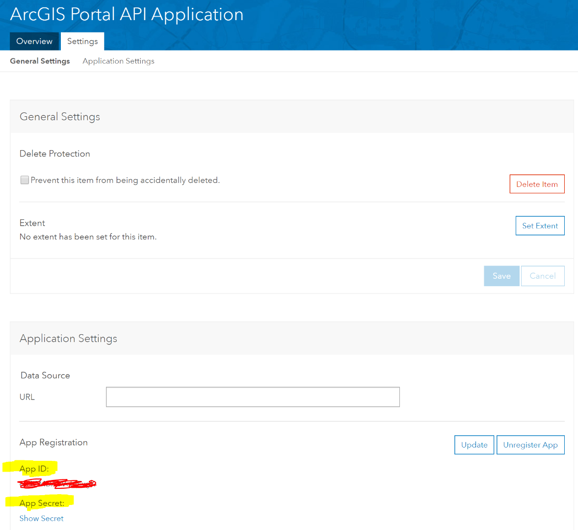
Task: Click the 'URL' field label
Action: point(27,397)
